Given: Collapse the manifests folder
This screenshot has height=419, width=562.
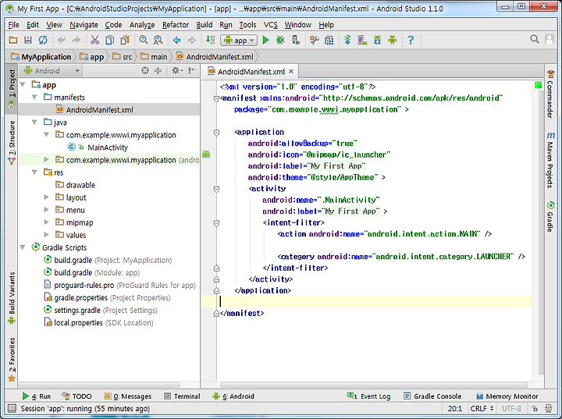Looking at the screenshot, I should pos(35,97).
